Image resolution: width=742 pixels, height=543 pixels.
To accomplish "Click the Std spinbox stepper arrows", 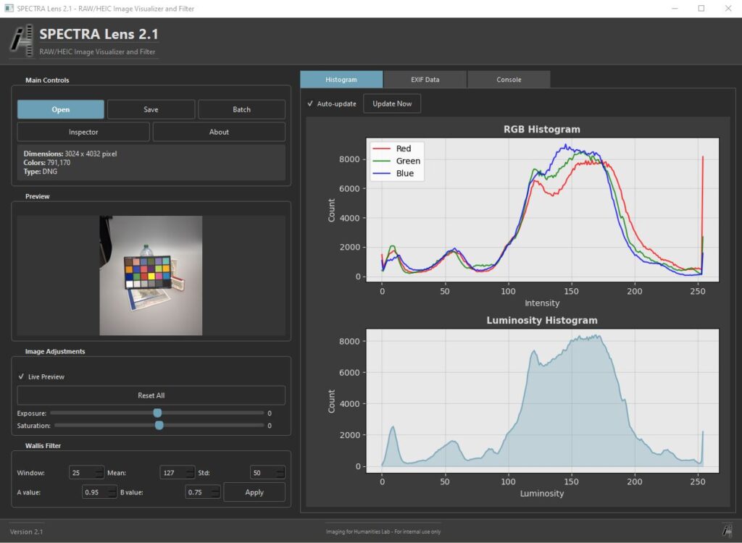I will [280, 473].
